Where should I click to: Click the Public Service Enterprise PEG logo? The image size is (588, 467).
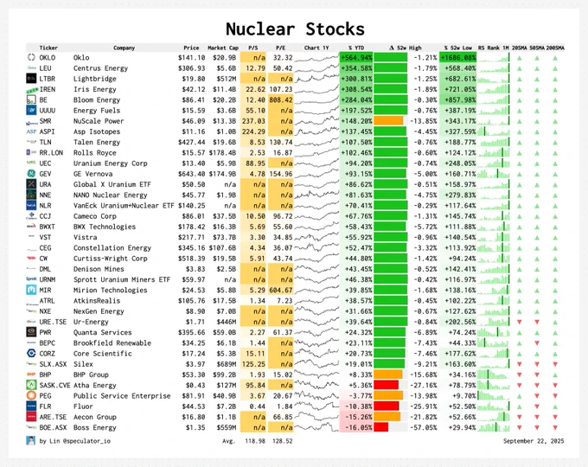[x=31, y=396]
